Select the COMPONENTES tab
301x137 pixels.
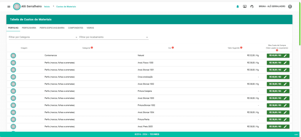coord(76,28)
